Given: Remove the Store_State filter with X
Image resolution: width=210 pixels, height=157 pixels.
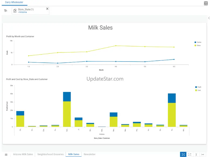Looking at the screenshot, I should [x=47, y=9].
